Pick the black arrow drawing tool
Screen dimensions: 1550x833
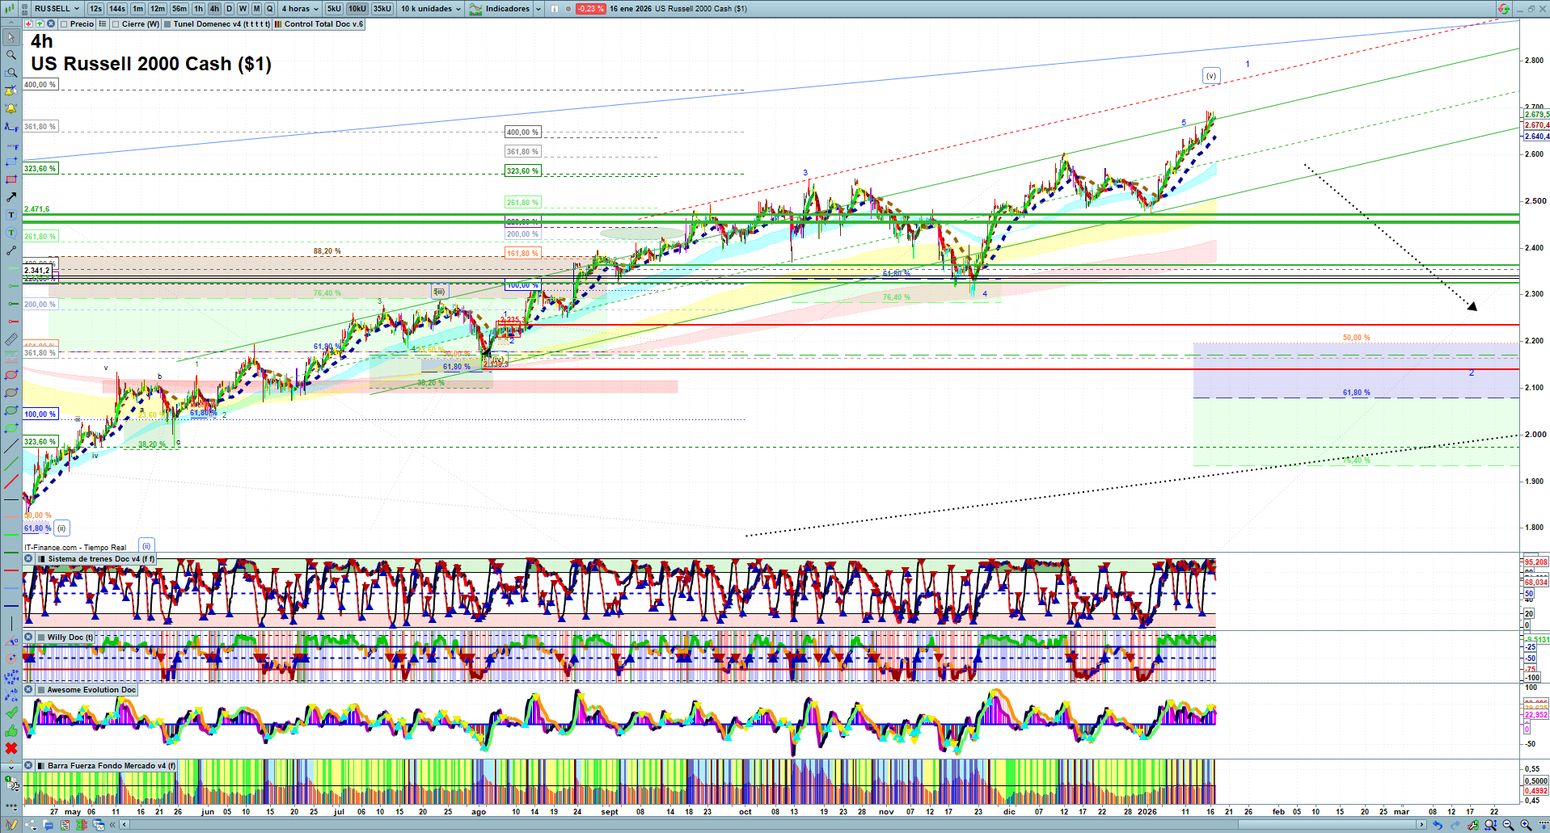point(11,197)
